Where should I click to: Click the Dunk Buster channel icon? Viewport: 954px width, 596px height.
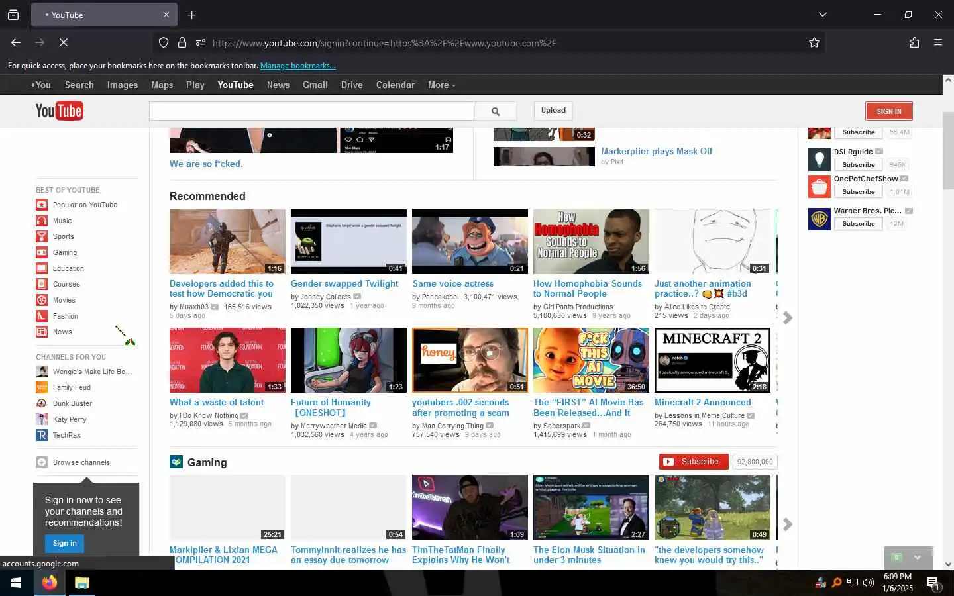tap(42, 403)
